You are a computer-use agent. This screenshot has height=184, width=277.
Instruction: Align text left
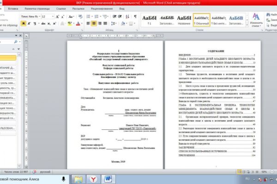coord(88,23)
